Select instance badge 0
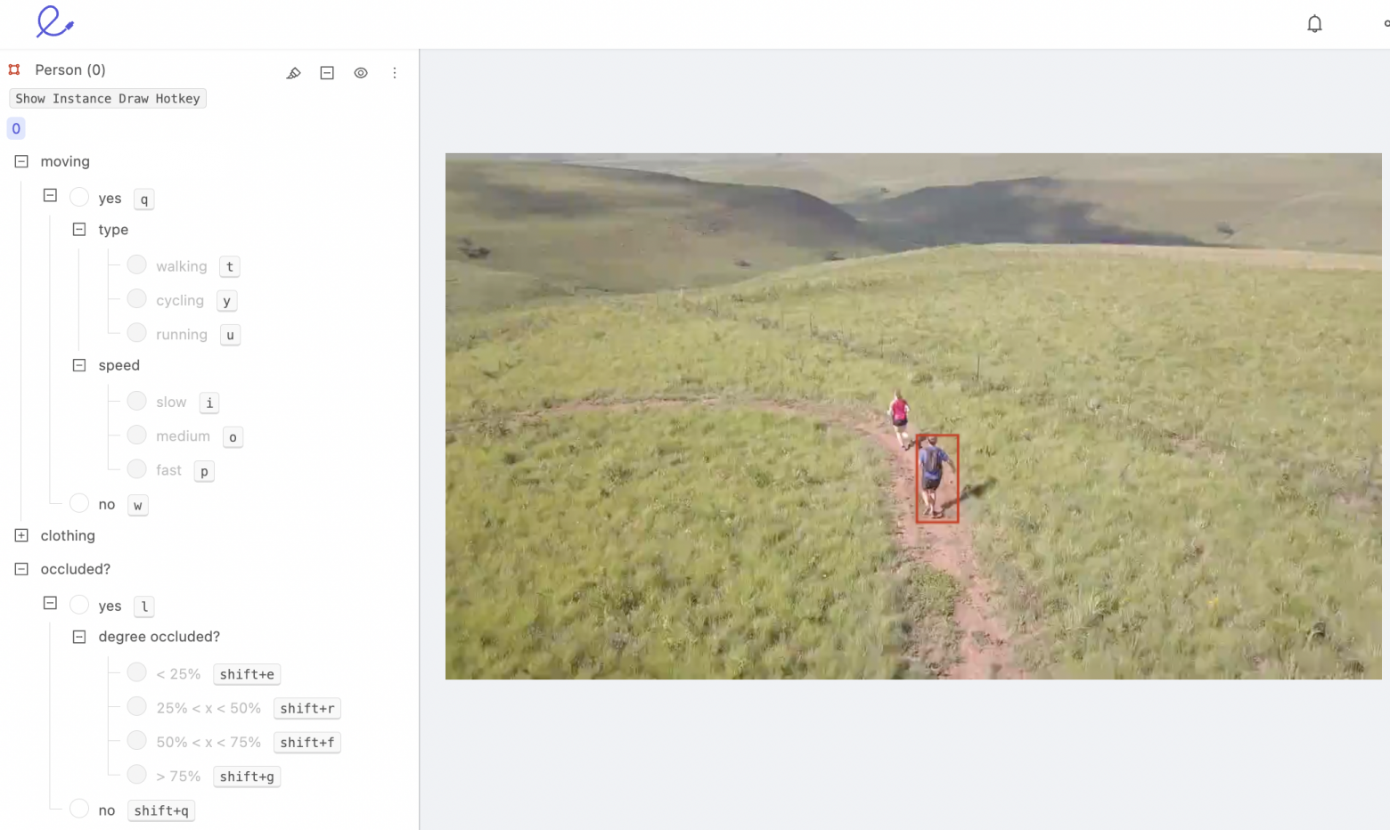The width and height of the screenshot is (1390, 830). [x=16, y=128]
